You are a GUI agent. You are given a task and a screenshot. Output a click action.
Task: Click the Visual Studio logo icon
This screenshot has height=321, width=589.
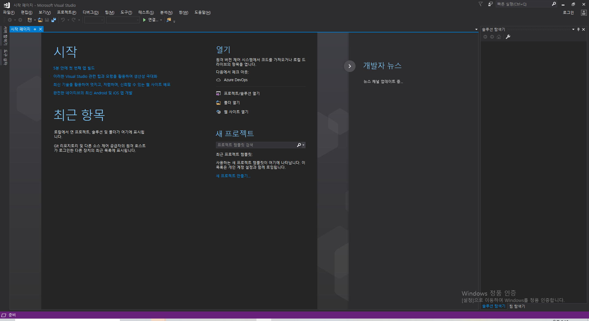coord(7,5)
